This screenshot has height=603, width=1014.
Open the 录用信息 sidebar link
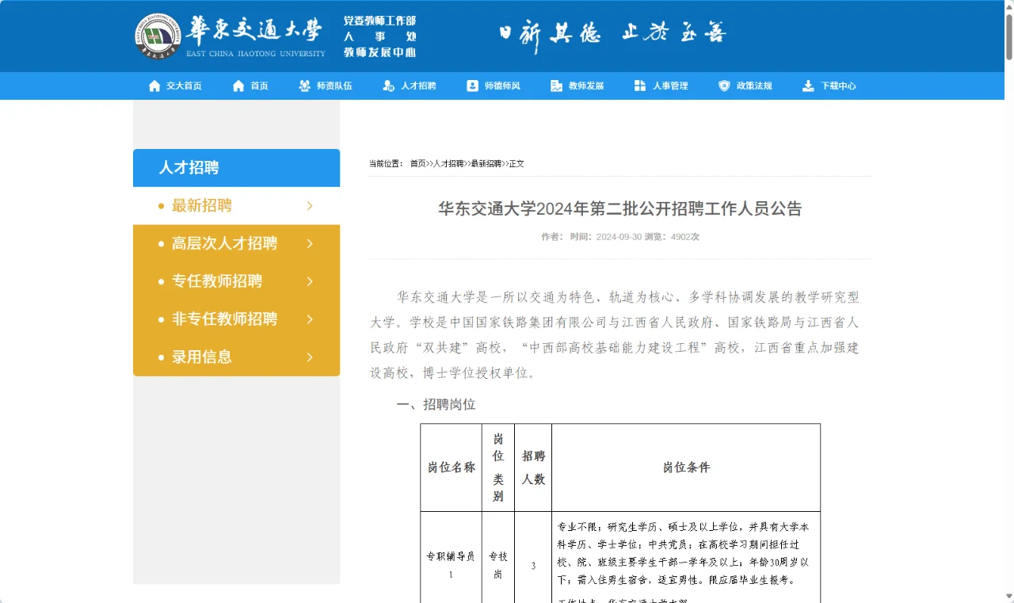pos(202,357)
